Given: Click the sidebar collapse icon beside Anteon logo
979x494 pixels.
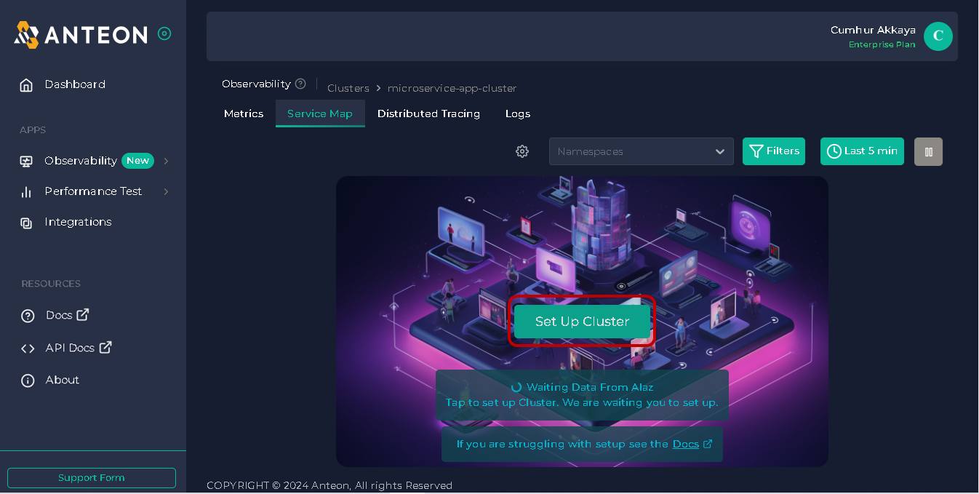Looking at the screenshot, I should tap(164, 33).
